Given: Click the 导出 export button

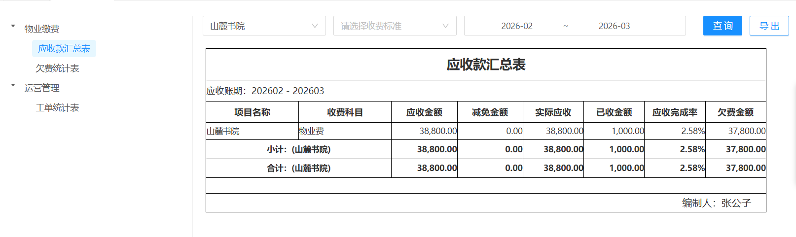Looking at the screenshot, I should click(769, 26).
